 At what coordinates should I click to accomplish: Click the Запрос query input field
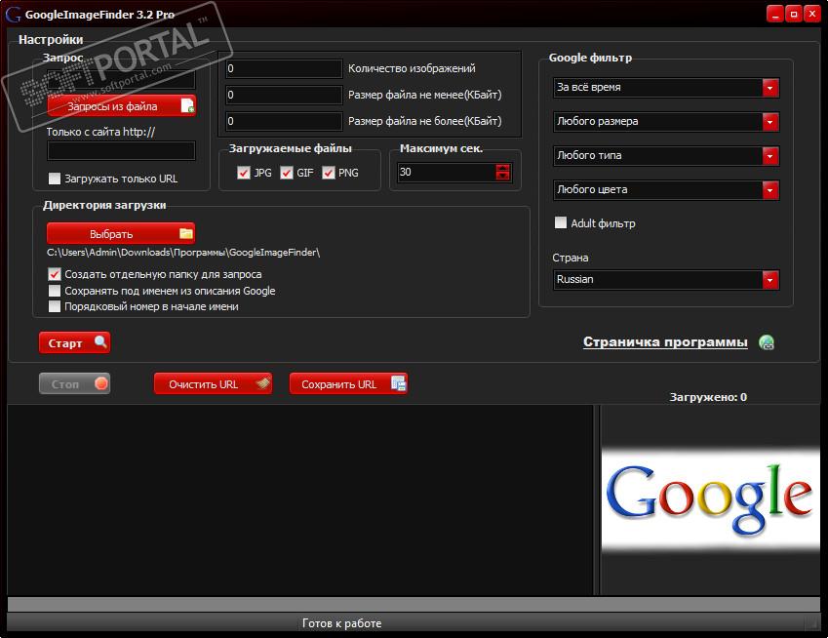(x=122, y=79)
